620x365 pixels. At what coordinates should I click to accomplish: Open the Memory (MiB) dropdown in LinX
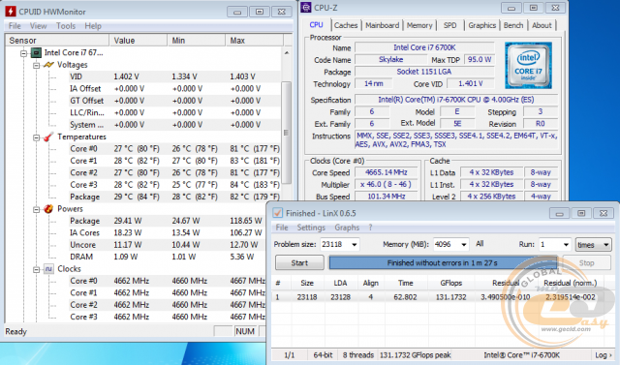pyautogui.click(x=463, y=245)
